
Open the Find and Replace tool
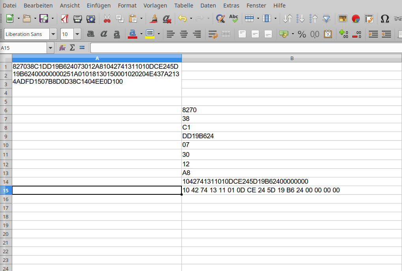(x=221, y=19)
